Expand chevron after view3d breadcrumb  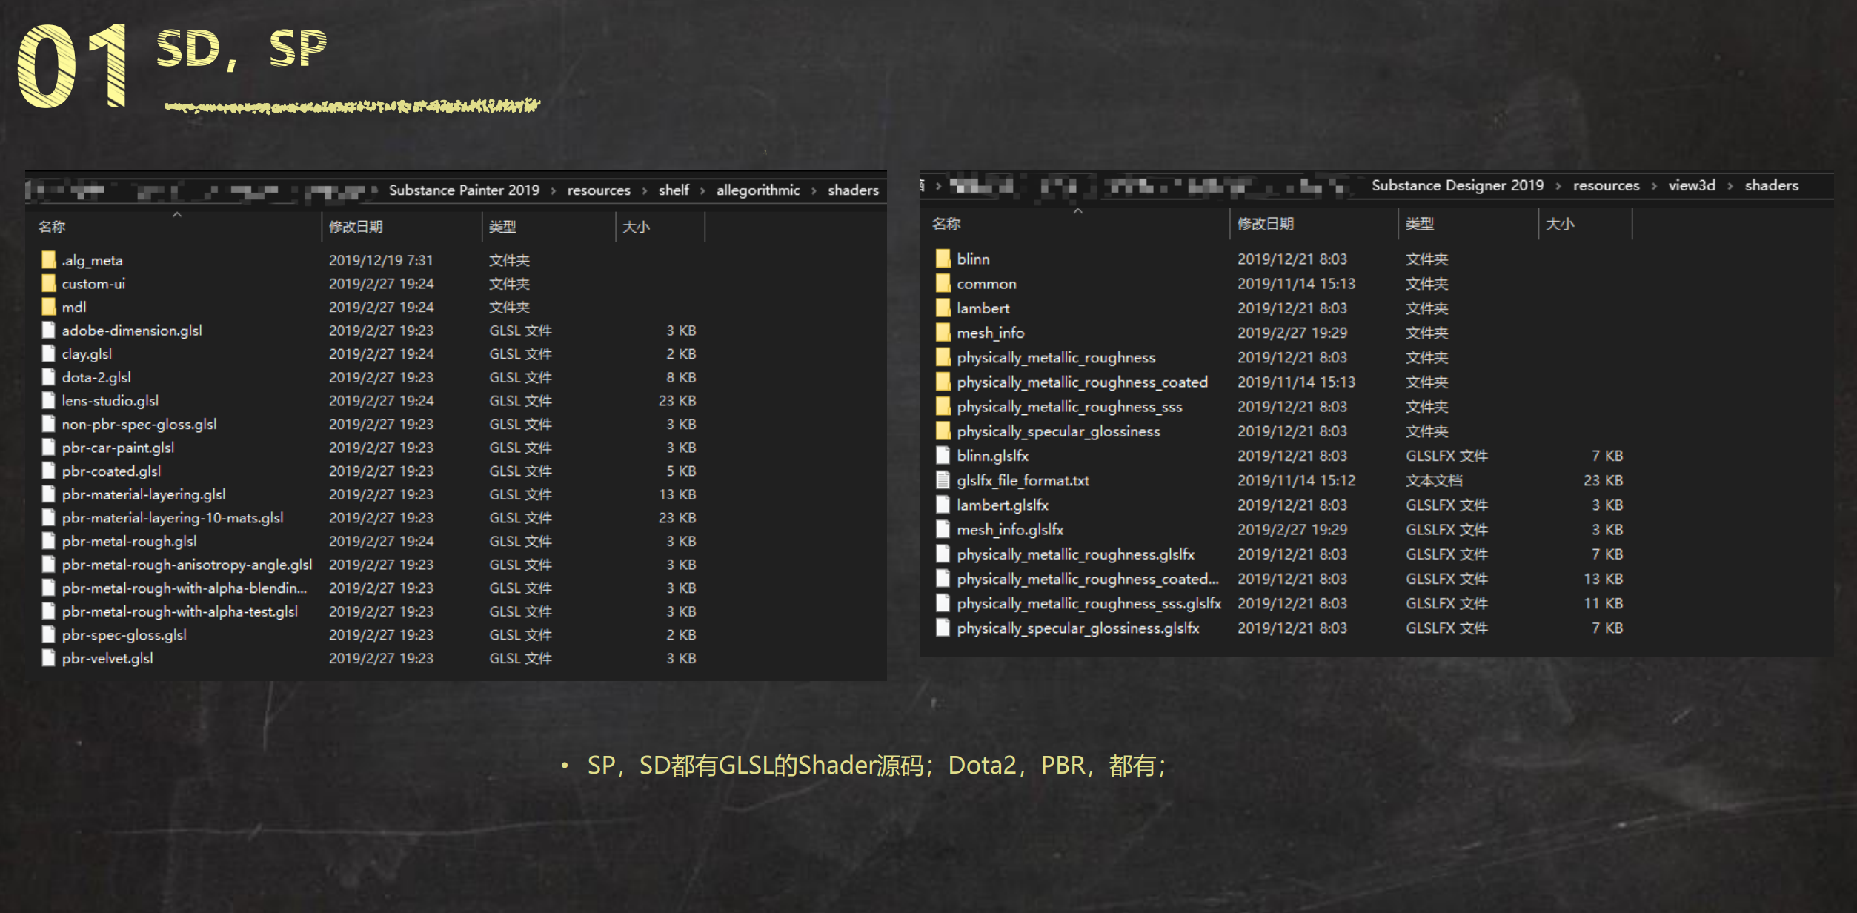pos(1730,186)
